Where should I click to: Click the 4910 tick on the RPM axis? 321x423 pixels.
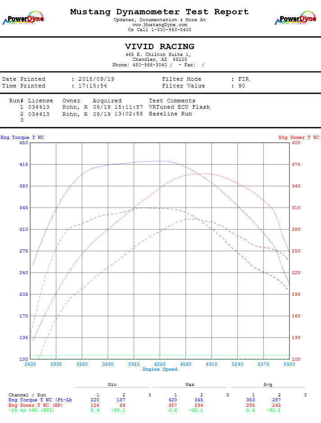pyautogui.click(x=212, y=364)
